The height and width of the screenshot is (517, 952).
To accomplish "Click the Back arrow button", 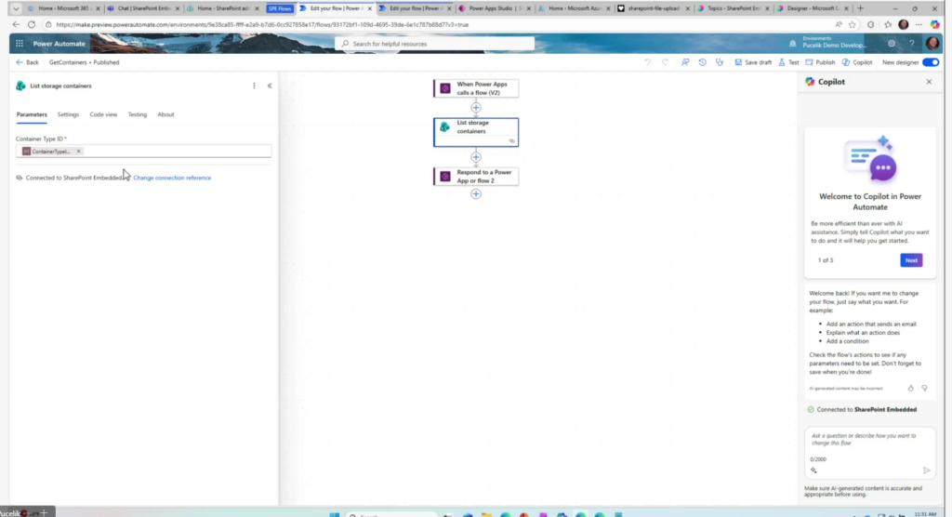I will pyautogui.click(x=27, y=62).
